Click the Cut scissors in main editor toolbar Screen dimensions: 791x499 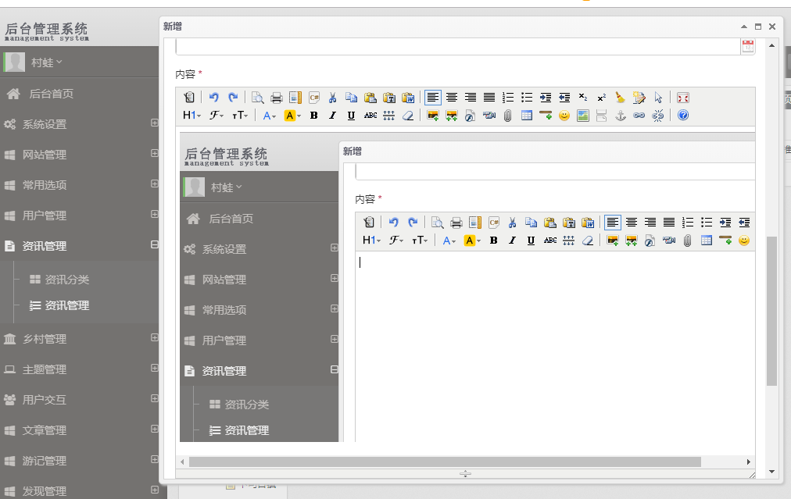[x=332, y=98]
